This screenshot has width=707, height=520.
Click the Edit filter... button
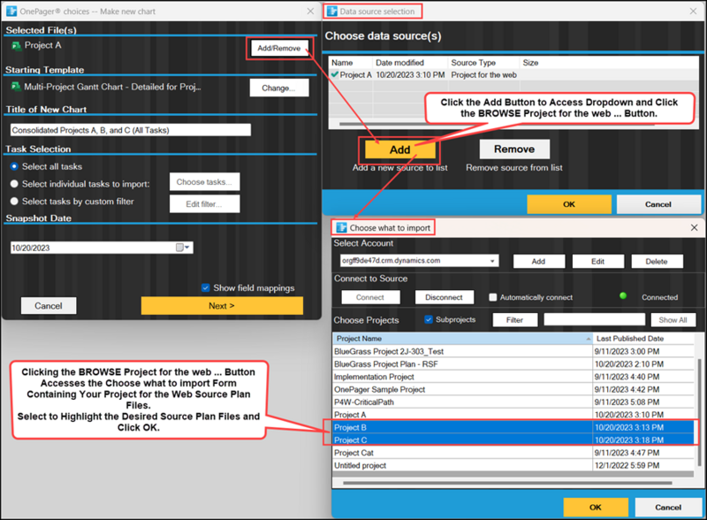click(204, 204)
